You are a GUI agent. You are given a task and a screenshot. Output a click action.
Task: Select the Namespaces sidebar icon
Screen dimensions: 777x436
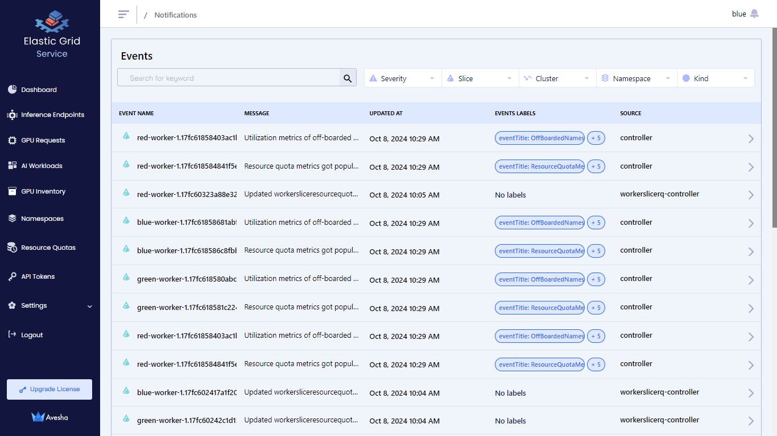(x=12, y=218)
